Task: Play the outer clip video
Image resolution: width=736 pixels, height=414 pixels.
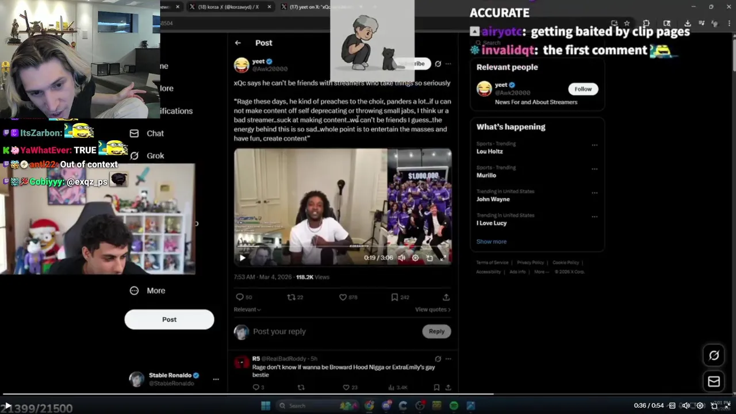Action: pos(7,406)
